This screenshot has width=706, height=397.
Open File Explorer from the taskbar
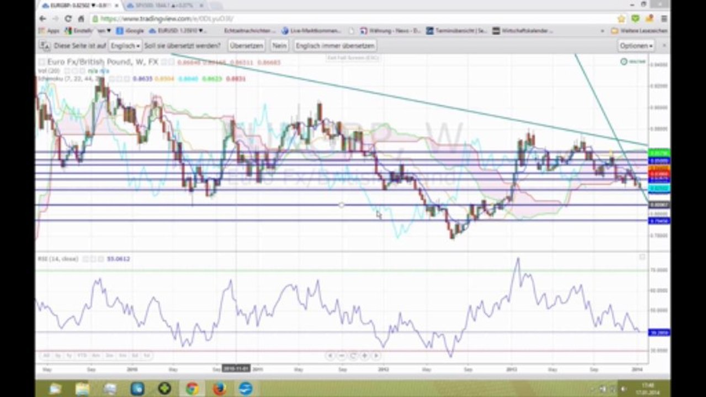(82, 389)
